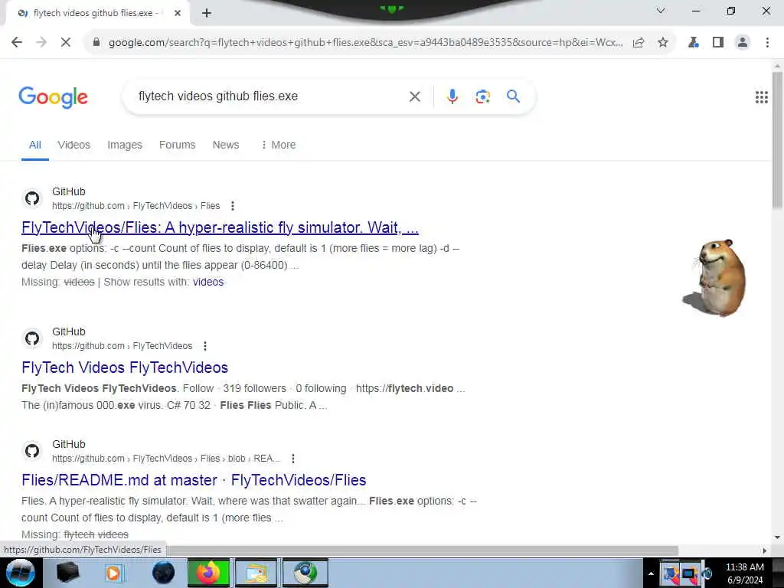Click the horizontal scrollbar thumb at page bottom

coord(423,550)
